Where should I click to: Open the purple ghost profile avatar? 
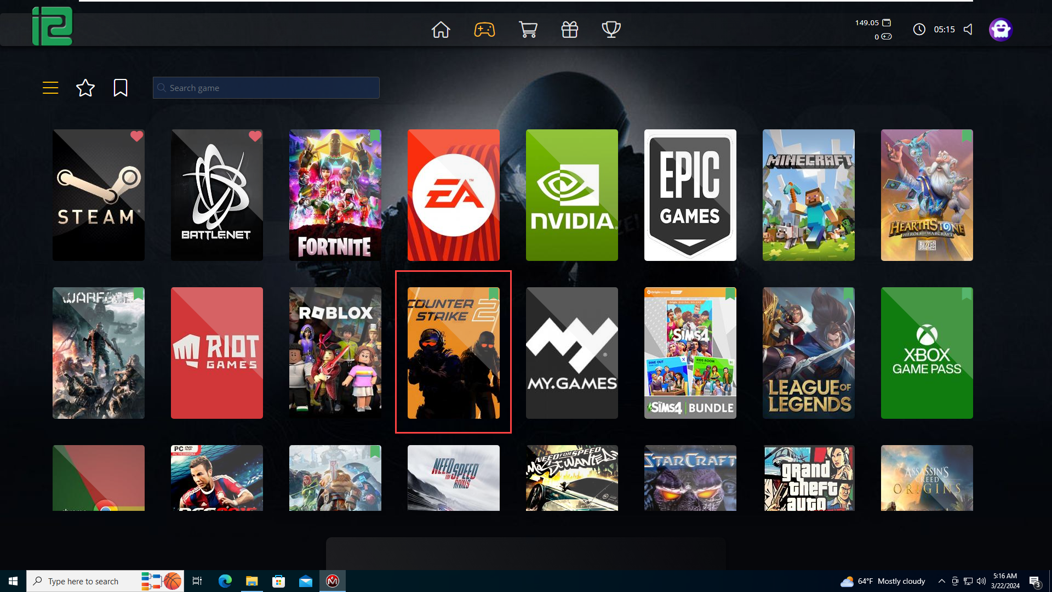(x=1000, y=30)
